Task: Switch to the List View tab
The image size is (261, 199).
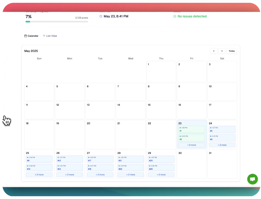Action: 50,36
